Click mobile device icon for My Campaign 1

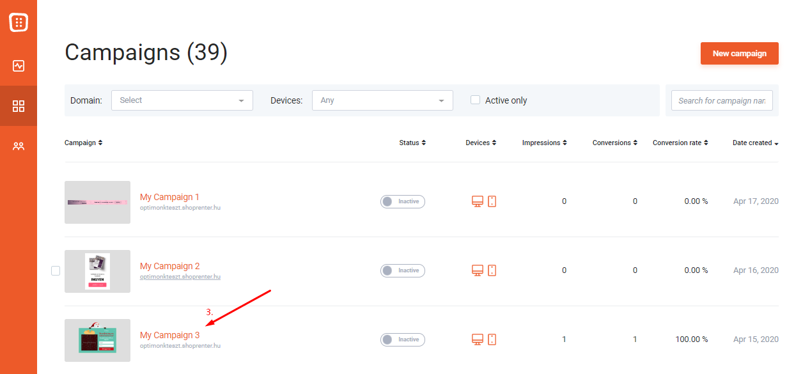click(492, 201)
